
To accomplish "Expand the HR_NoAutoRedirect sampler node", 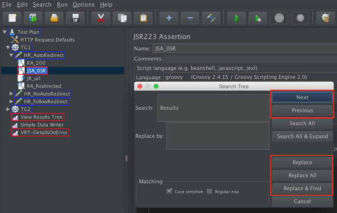I will point(11,94).
